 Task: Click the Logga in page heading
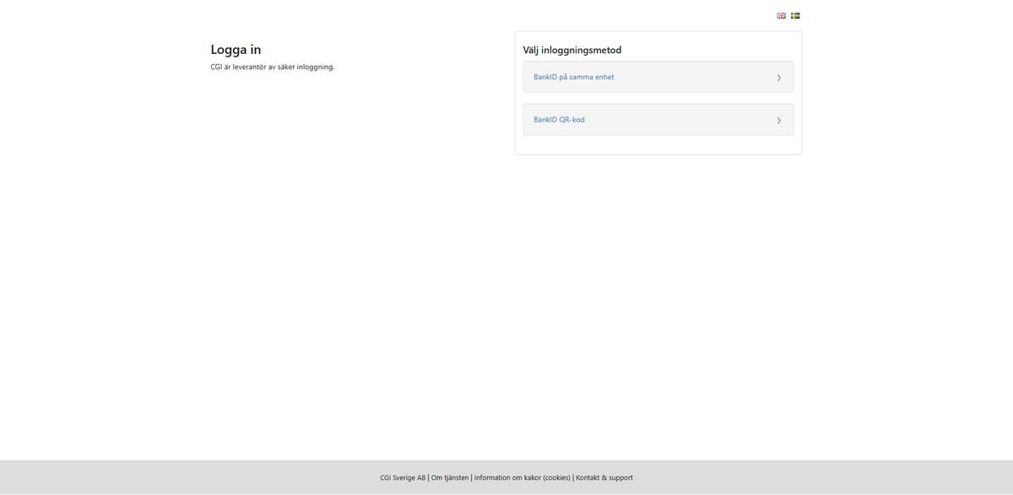tap(236, 49)
